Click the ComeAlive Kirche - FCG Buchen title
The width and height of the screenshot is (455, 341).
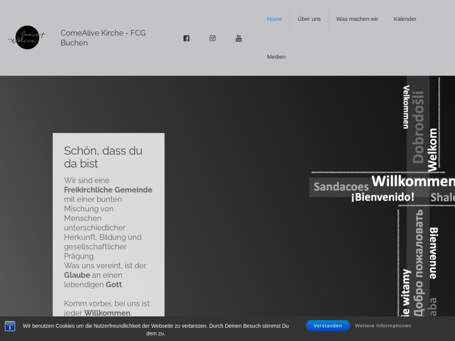[x=103, y=38]
